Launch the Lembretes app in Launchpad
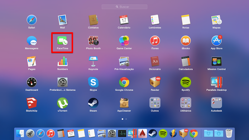The image size is (249, 140). pyautogui.click(x=155, y=20)
